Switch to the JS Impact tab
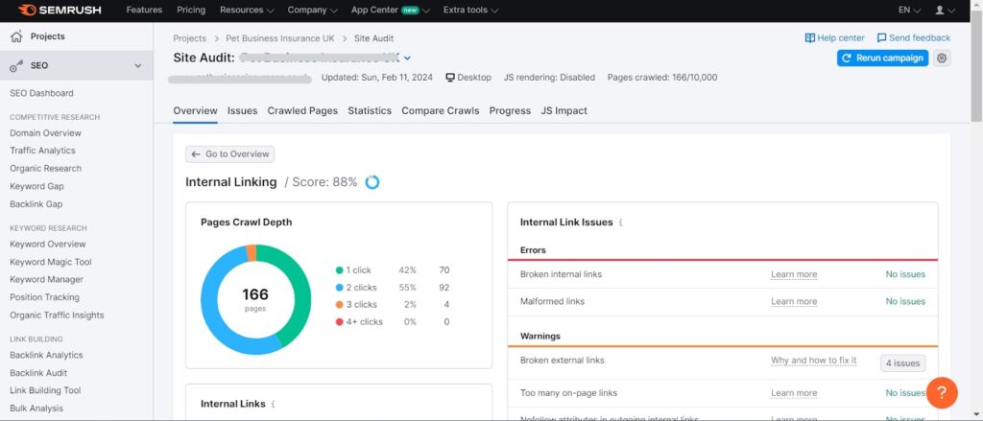Viewport: 983px width, 421px height. pos(564,111)
